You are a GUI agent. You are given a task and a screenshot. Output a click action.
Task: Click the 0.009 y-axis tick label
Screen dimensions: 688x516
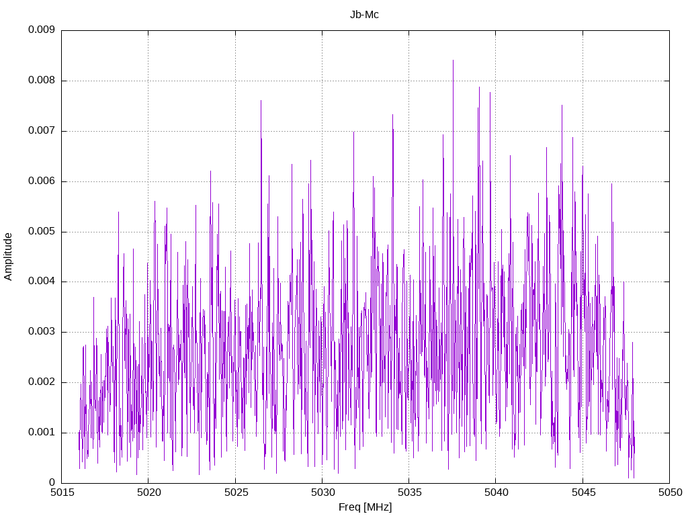pos(42,30)
